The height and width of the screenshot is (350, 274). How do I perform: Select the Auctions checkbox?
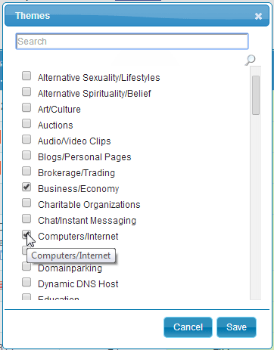tap(26, 123)
